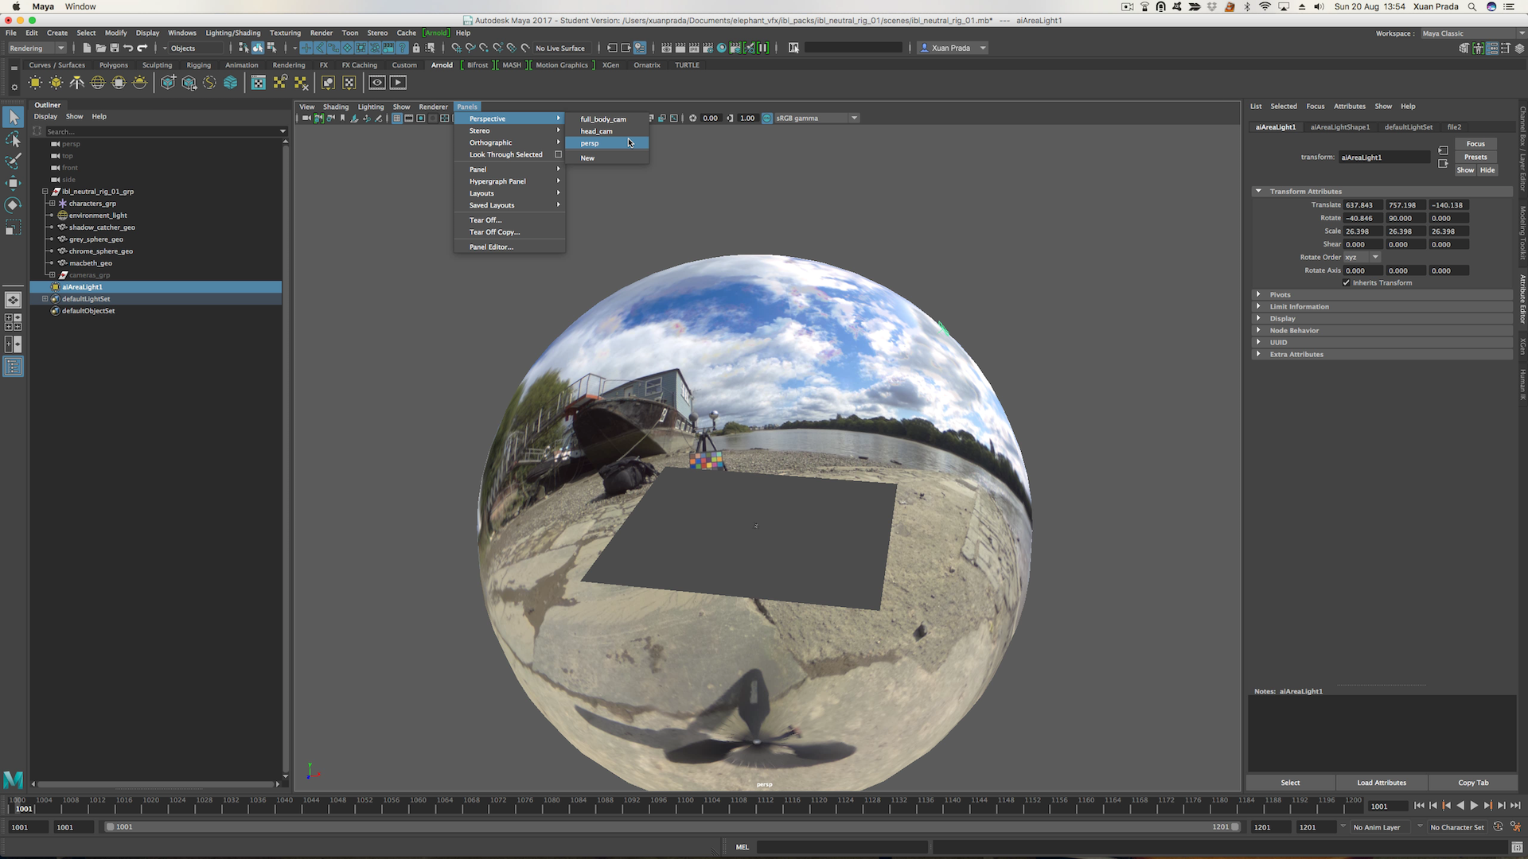The height and width of the screenshot is (859, 1528).
Task: Switch to single perspective pane layout
Action: (14, 300)
